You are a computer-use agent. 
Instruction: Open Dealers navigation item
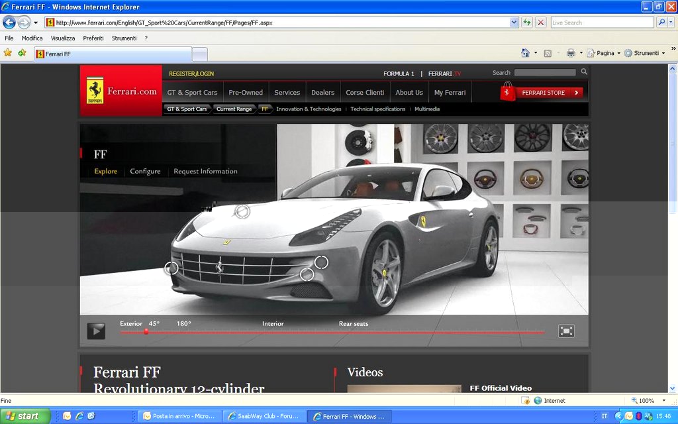[x=323, y=92]
